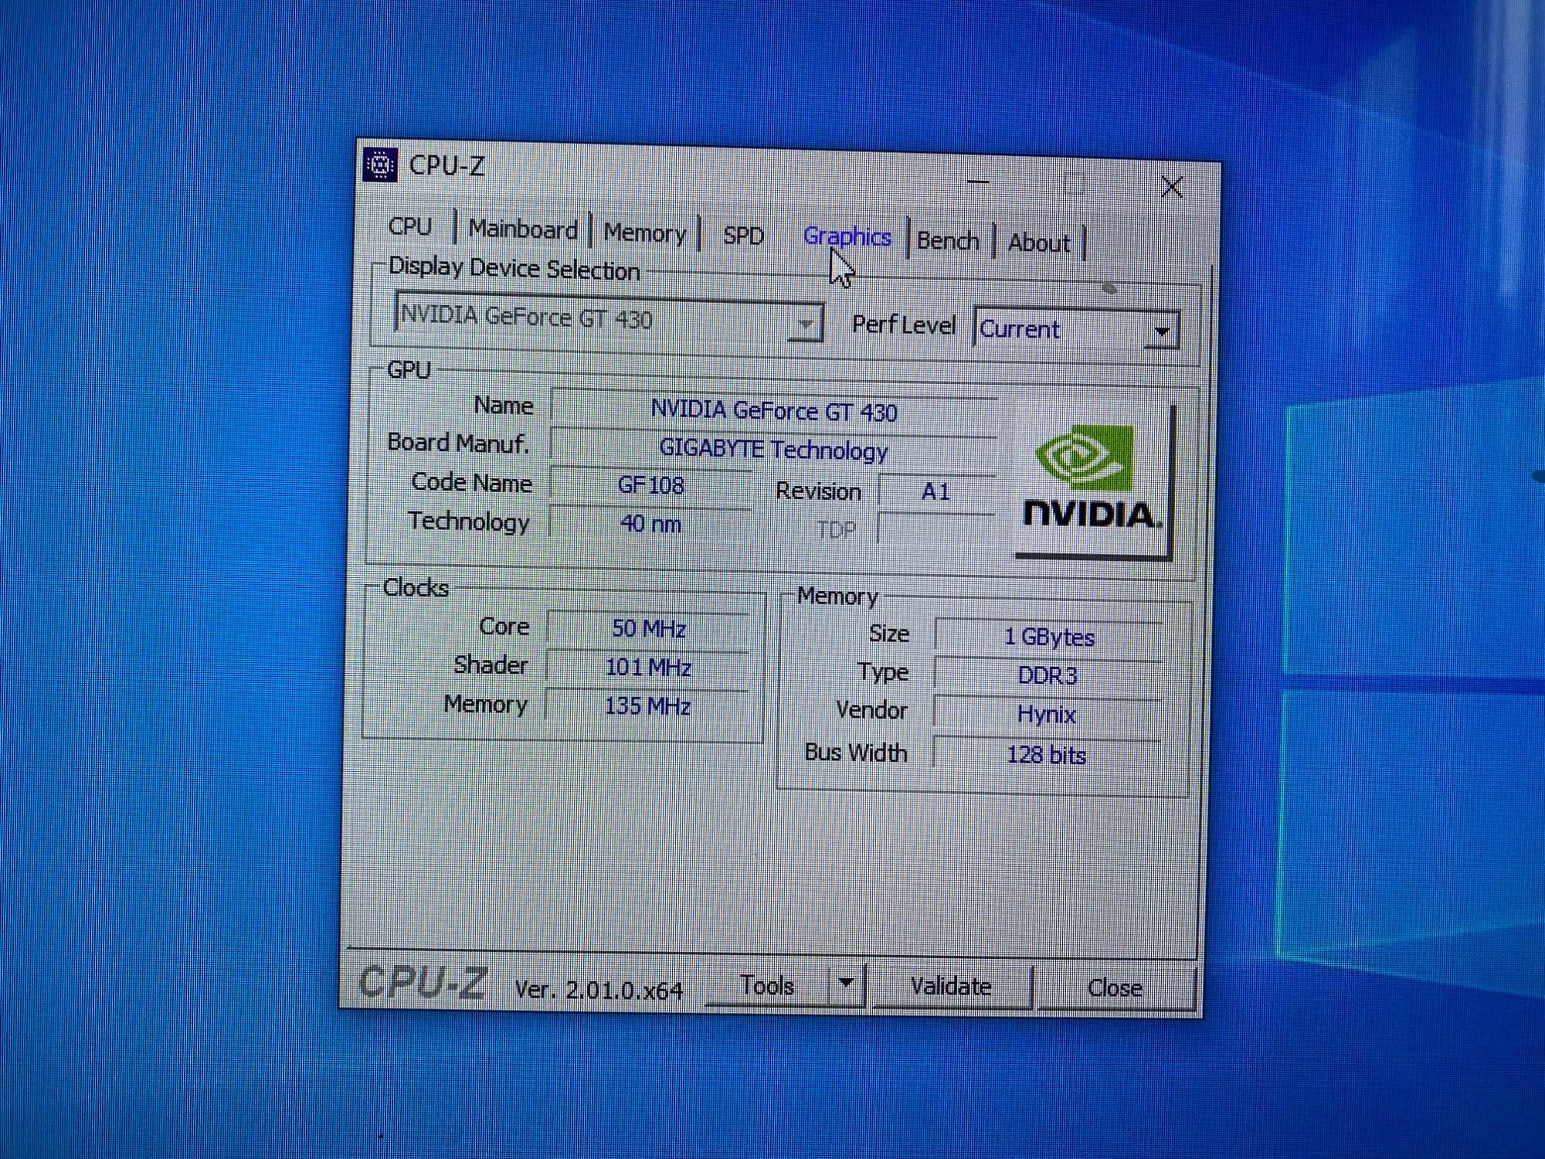Click the CPU-Z window title text
Screen dimensions: 1545x1159
pyautogui.click(x=447, y=165)
